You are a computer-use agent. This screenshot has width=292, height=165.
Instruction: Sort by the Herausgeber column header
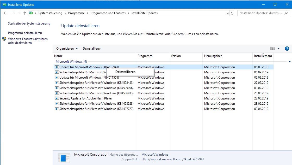pos(227,56)
